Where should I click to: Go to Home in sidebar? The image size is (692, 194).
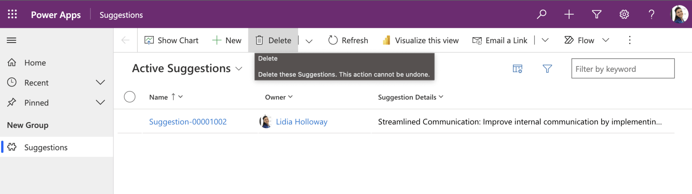35,63
